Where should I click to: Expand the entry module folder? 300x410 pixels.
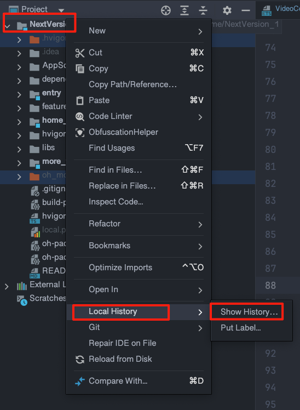click(19, 94)
